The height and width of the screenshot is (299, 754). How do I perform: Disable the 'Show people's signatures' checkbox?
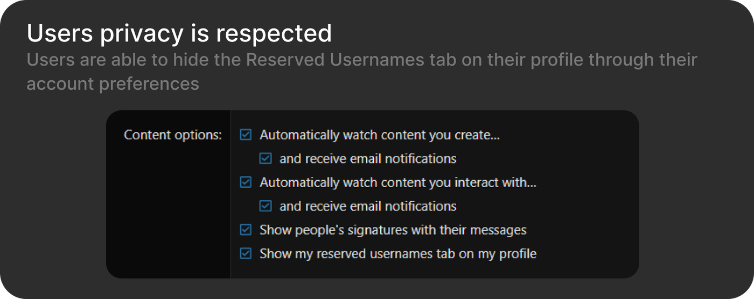(246, 230)
